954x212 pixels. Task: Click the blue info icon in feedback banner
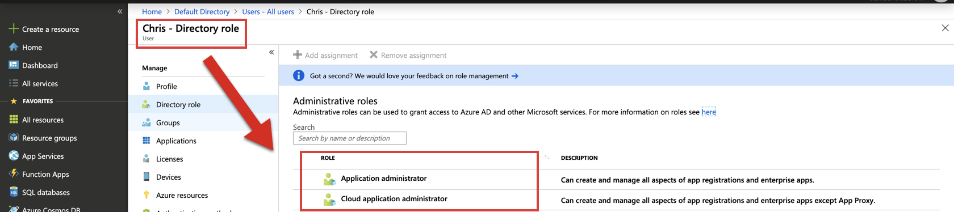(x=299, y=75)
